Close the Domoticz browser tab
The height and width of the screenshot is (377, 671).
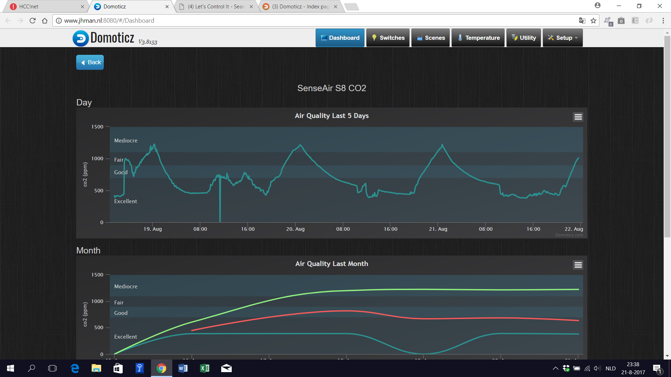click(x=167, y=6)
